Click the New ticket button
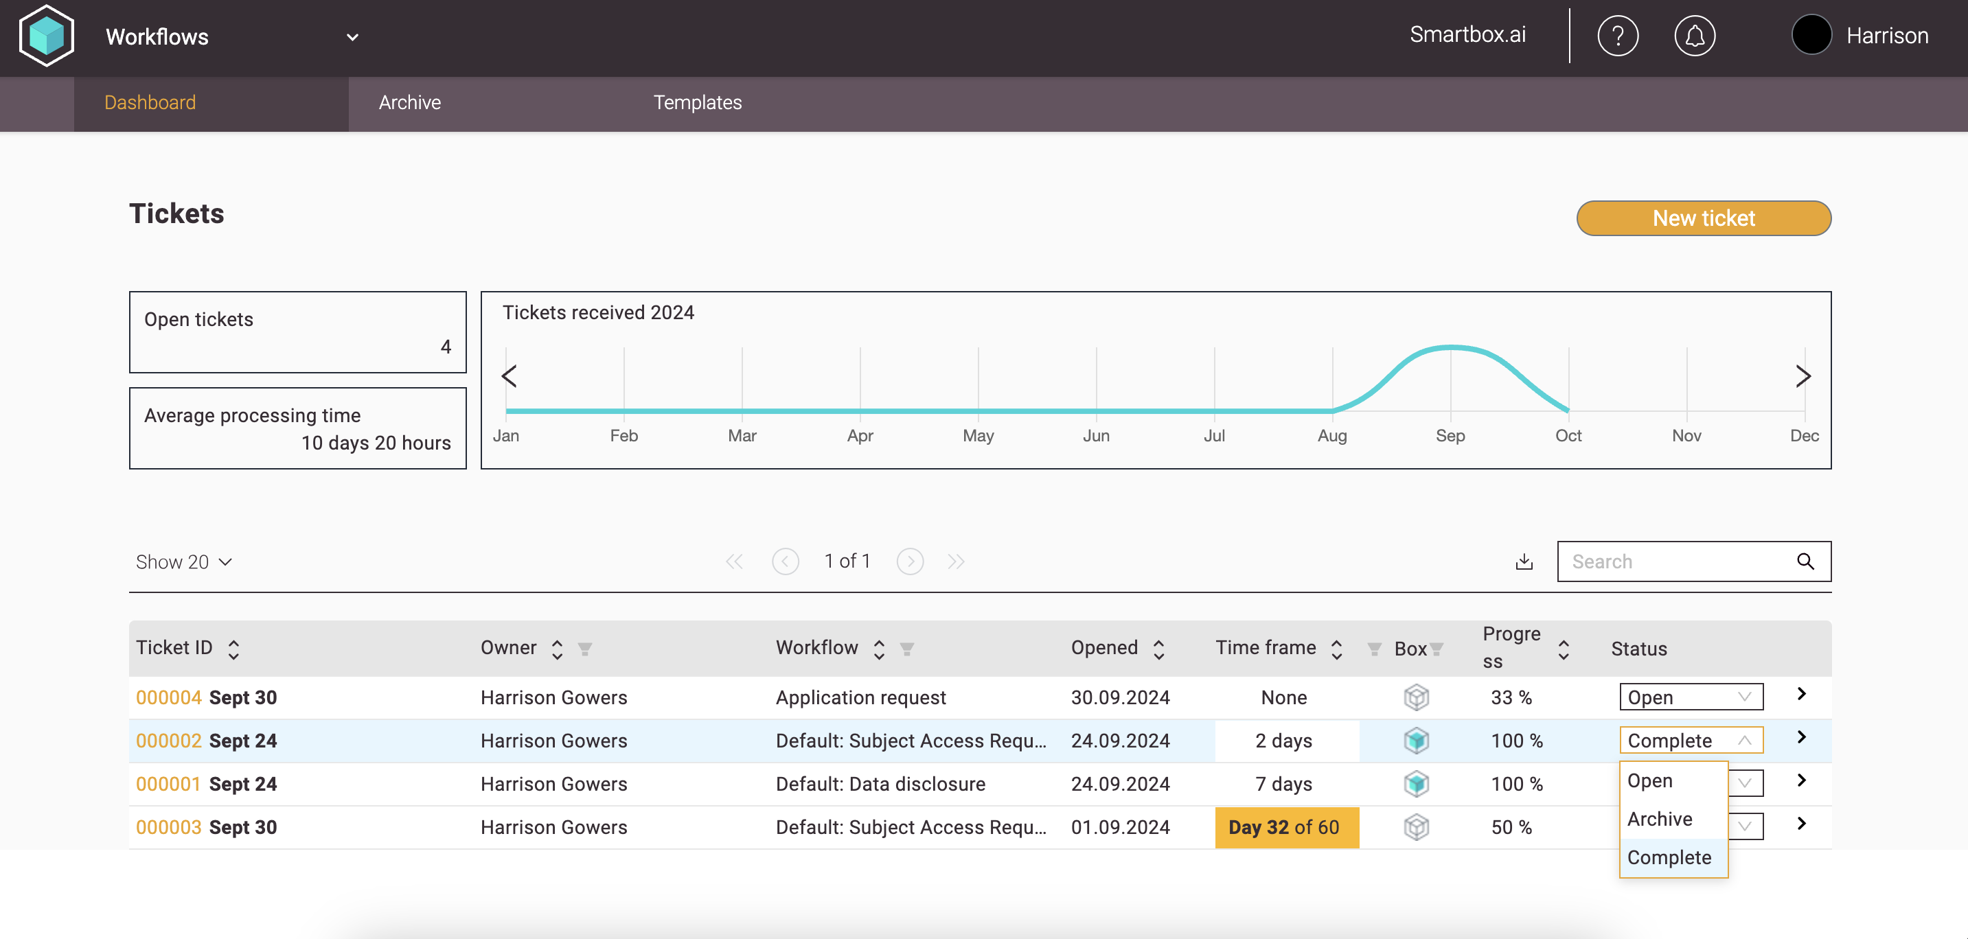1968x939 pixels. pyautogui.click(x=1703, y=218)
